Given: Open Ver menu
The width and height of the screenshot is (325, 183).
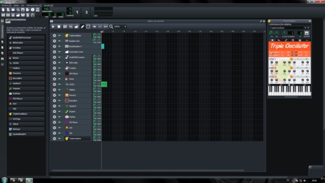Looking at the screenshot, I should click(23, 6).
